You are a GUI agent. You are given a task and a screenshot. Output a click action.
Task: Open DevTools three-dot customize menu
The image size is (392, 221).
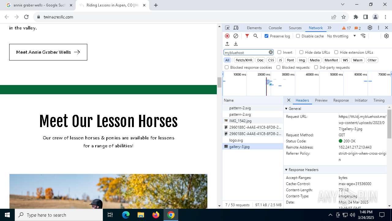pyautogui.click(x=379, y=28)
